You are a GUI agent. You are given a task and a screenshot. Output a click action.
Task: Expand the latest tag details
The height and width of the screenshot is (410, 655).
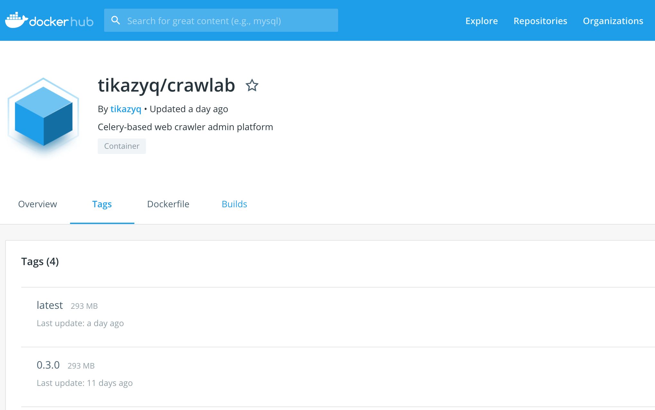click(50, 304)
